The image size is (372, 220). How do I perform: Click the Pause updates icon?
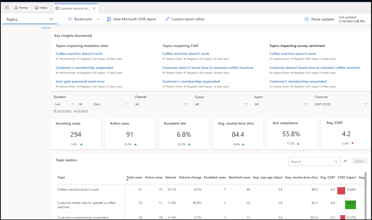[306, 19]
